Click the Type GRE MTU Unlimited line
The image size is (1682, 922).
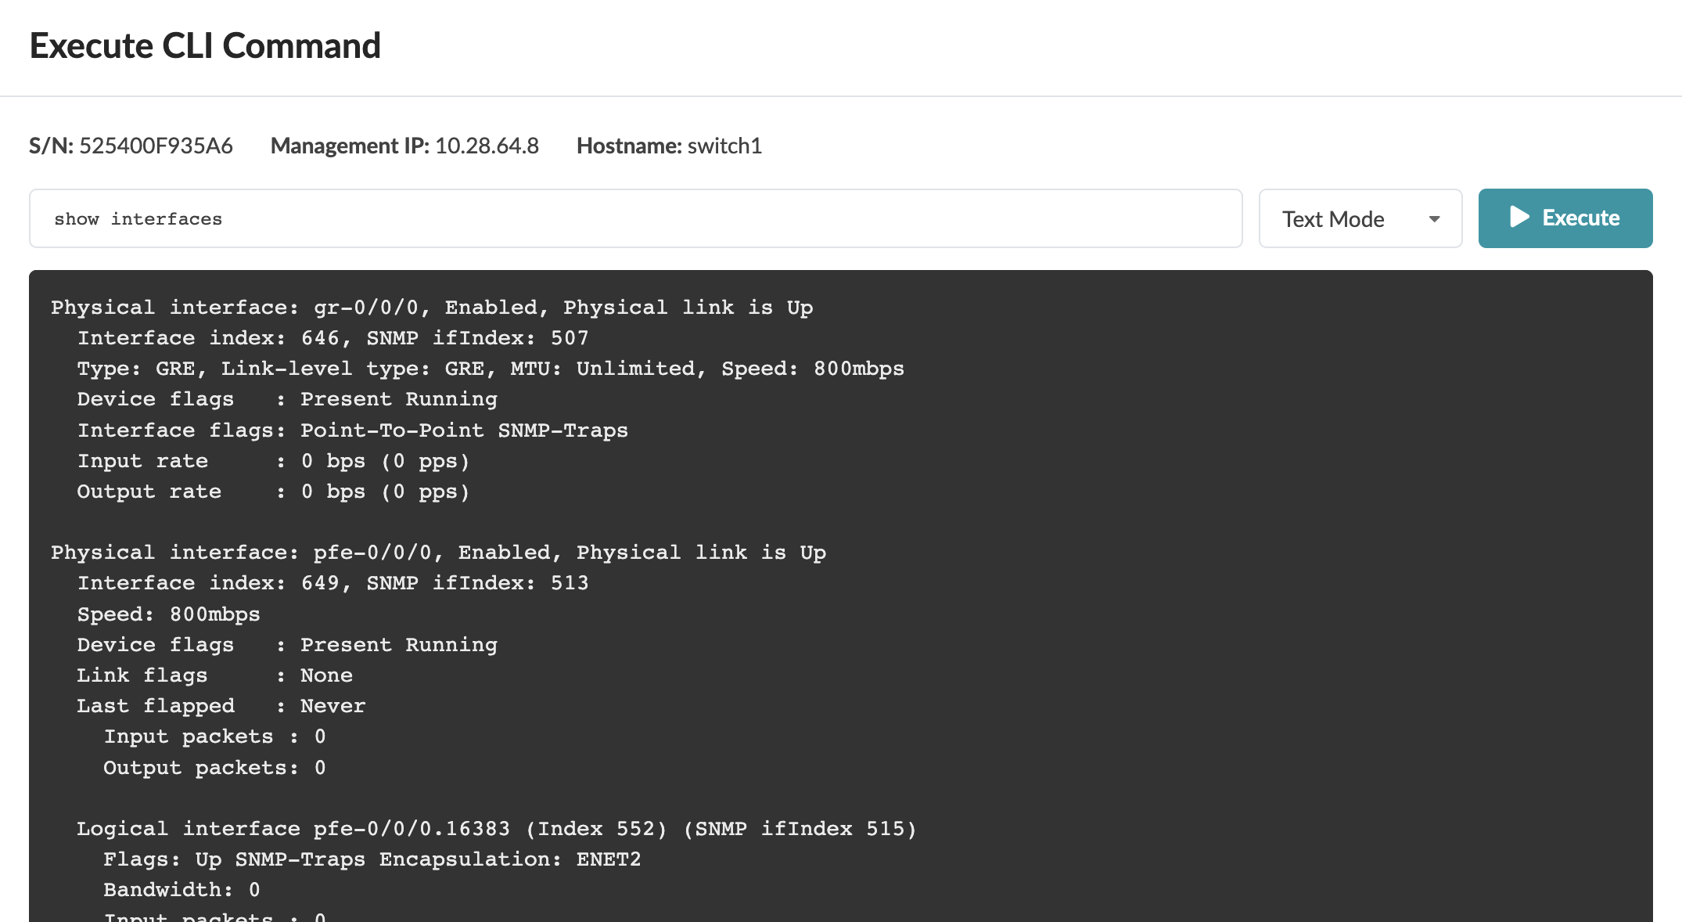coord(490,369)
